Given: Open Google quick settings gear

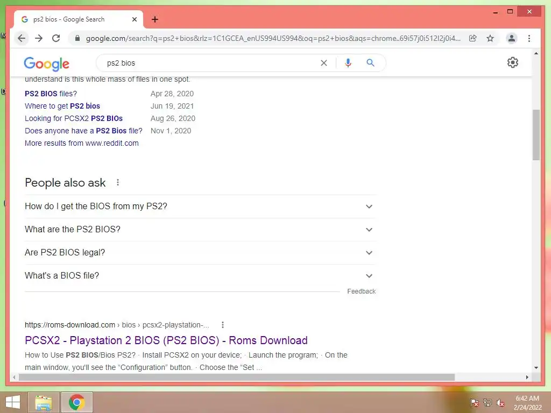Looking at the screenshot, I should 513,62.
